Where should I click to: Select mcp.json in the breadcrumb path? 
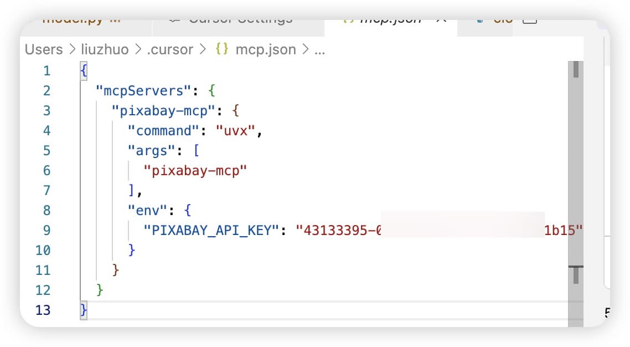(266, 49)
